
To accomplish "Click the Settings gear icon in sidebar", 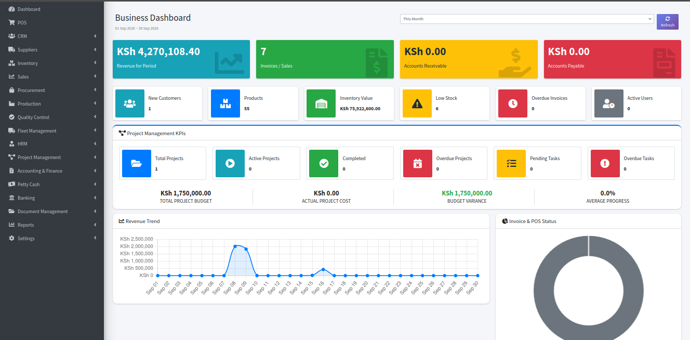I will [x=11, y=239].
